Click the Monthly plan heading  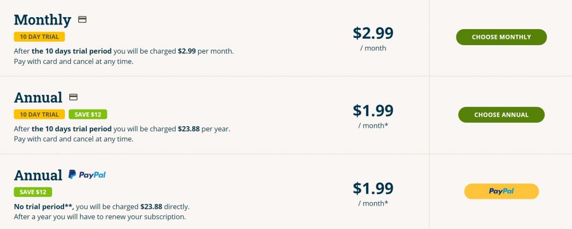coord(42,20)
